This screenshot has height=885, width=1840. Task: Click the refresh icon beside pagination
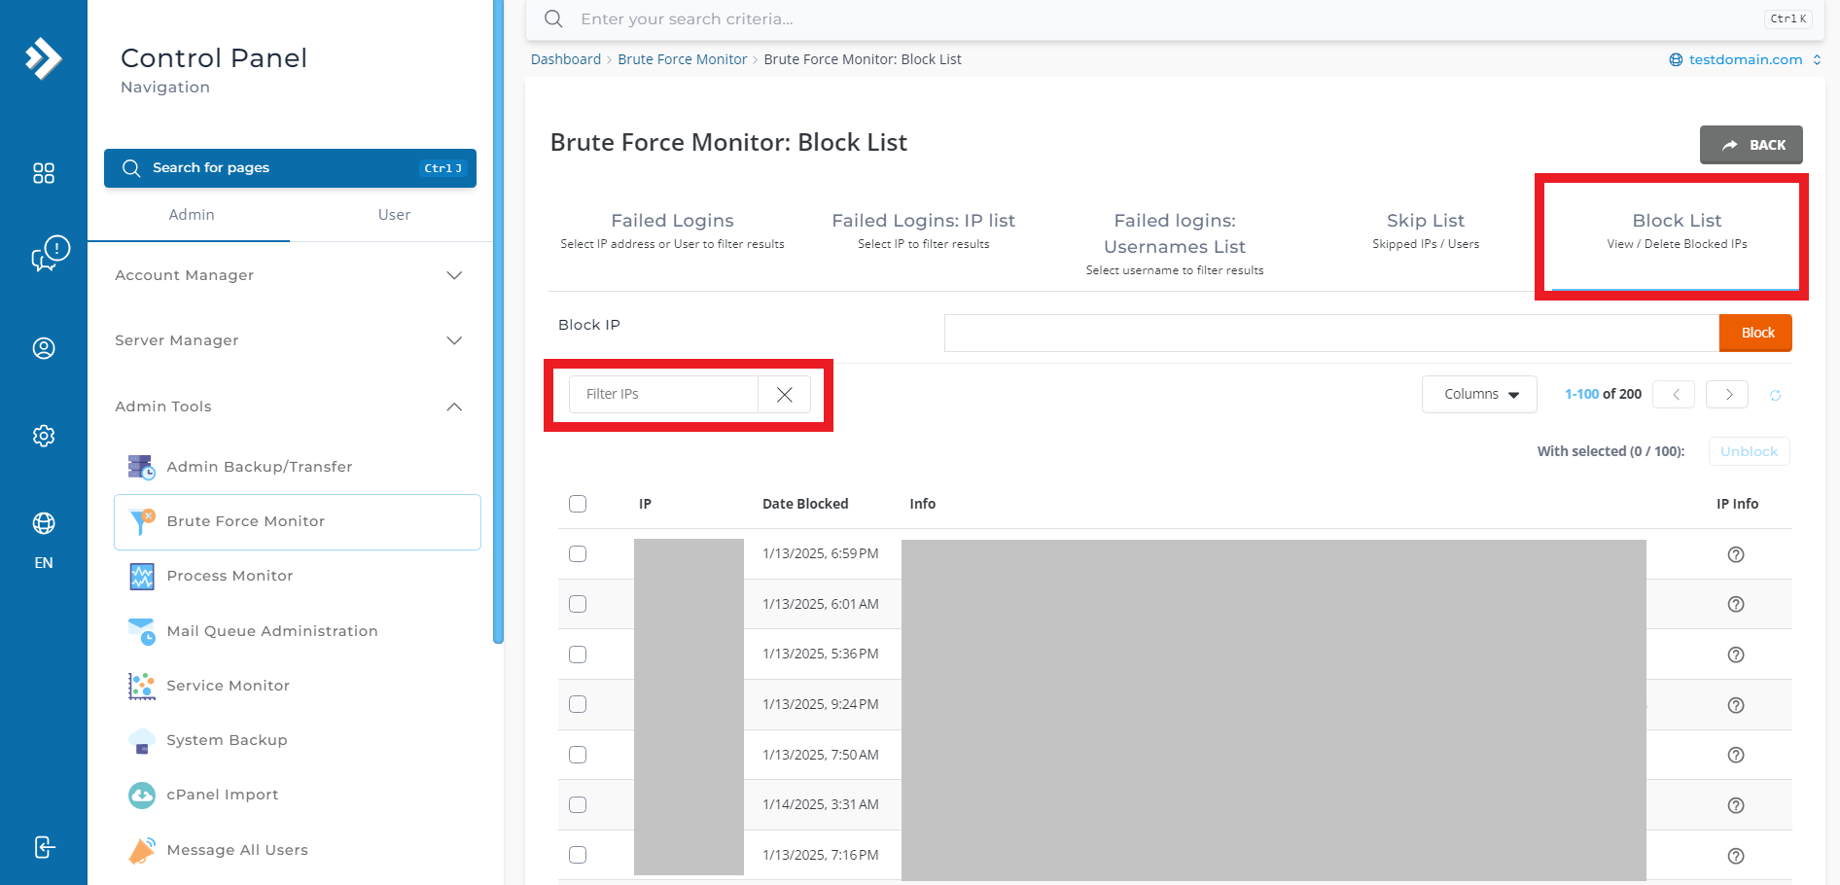click(1775, 395)
